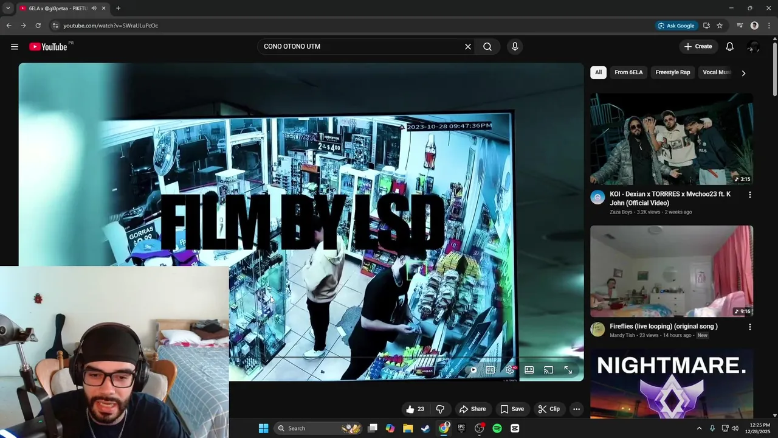Open the YouTube hamburger guide menu

pyautogui.click(x=15, y=47)
